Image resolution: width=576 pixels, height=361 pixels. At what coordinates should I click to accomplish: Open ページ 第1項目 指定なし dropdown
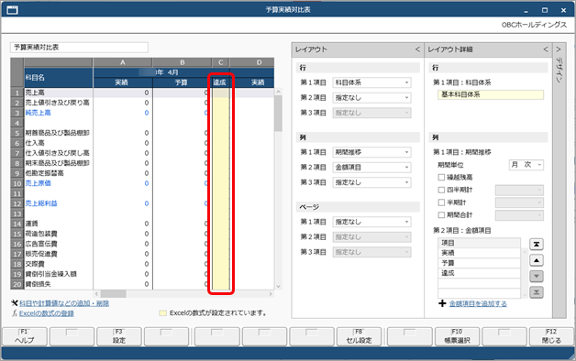371,222
